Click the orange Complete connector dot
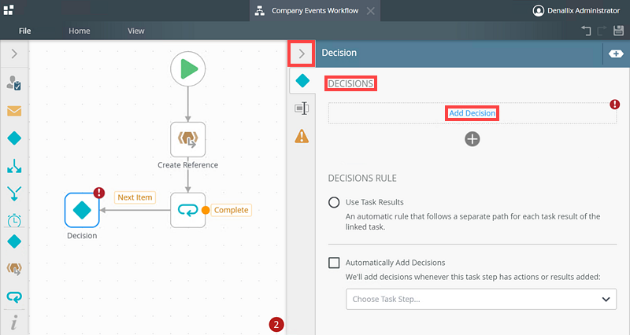The height and width of the screenshot is (335, 630). click(x=206, y=210)
